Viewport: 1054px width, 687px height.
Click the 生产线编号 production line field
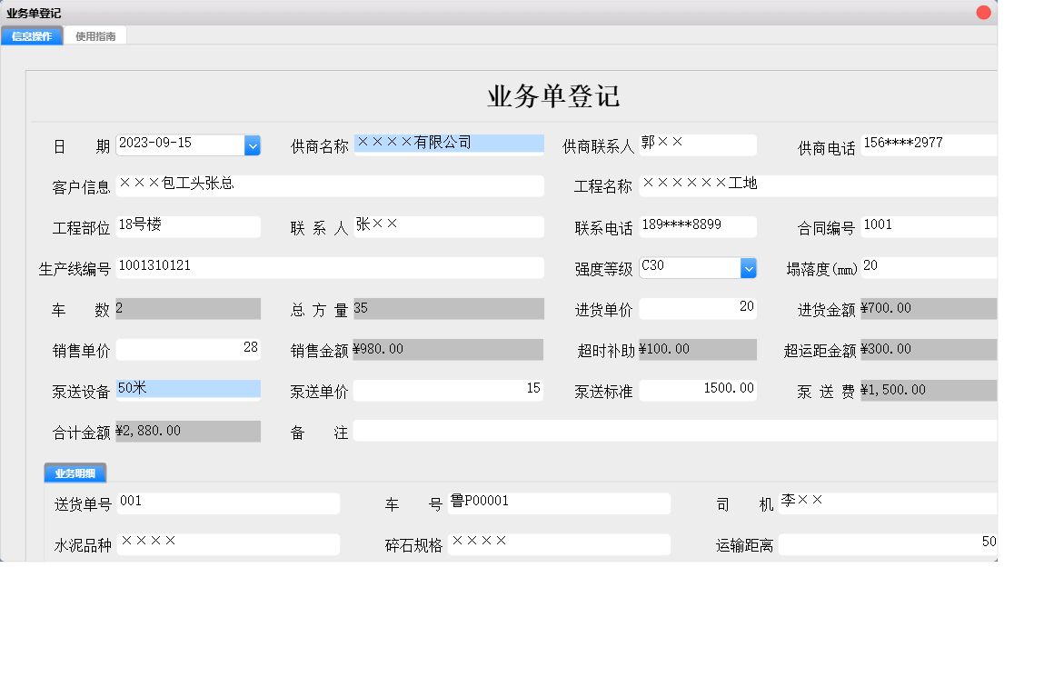pos(332,267)
